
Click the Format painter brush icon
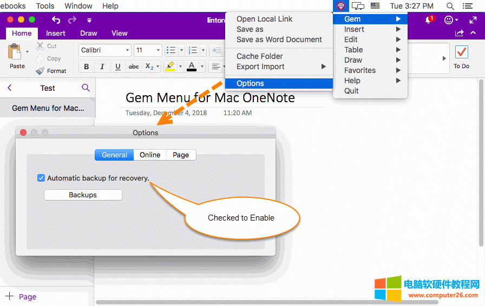[40, 71]
